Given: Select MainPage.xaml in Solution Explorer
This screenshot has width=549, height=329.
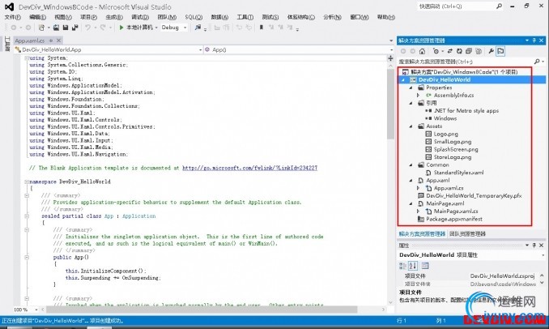Looking at the screenshot, I should [x=445, y=203].
